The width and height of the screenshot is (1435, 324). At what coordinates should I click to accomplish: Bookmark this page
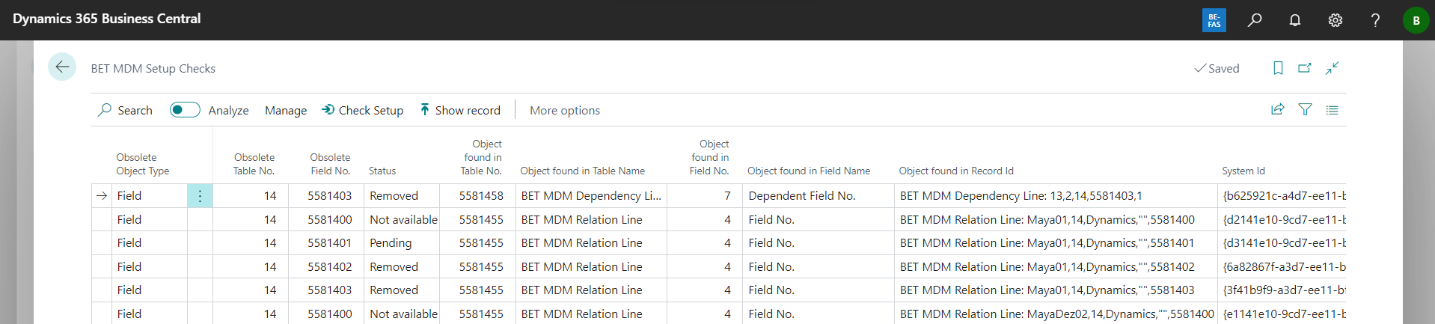pyautogui.click(x=1278, y=68)
